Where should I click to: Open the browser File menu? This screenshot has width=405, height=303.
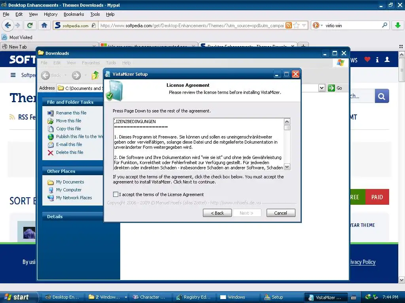point(6,14)
